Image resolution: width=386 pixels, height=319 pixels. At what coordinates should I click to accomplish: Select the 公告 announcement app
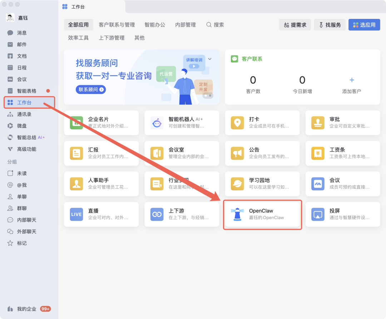[x=262, y=153]
